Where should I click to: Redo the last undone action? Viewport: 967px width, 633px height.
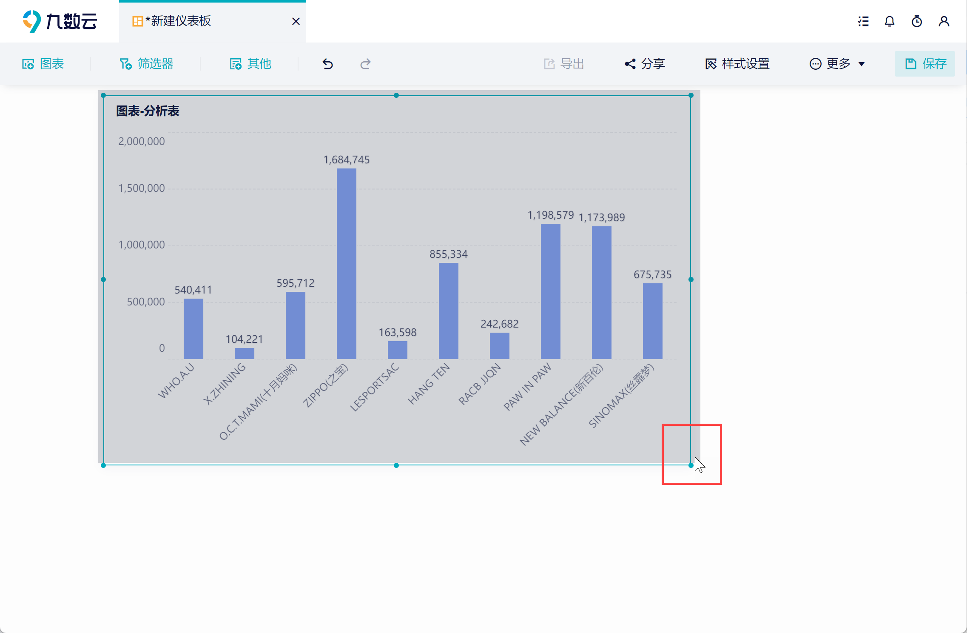(x=365, y=64)
